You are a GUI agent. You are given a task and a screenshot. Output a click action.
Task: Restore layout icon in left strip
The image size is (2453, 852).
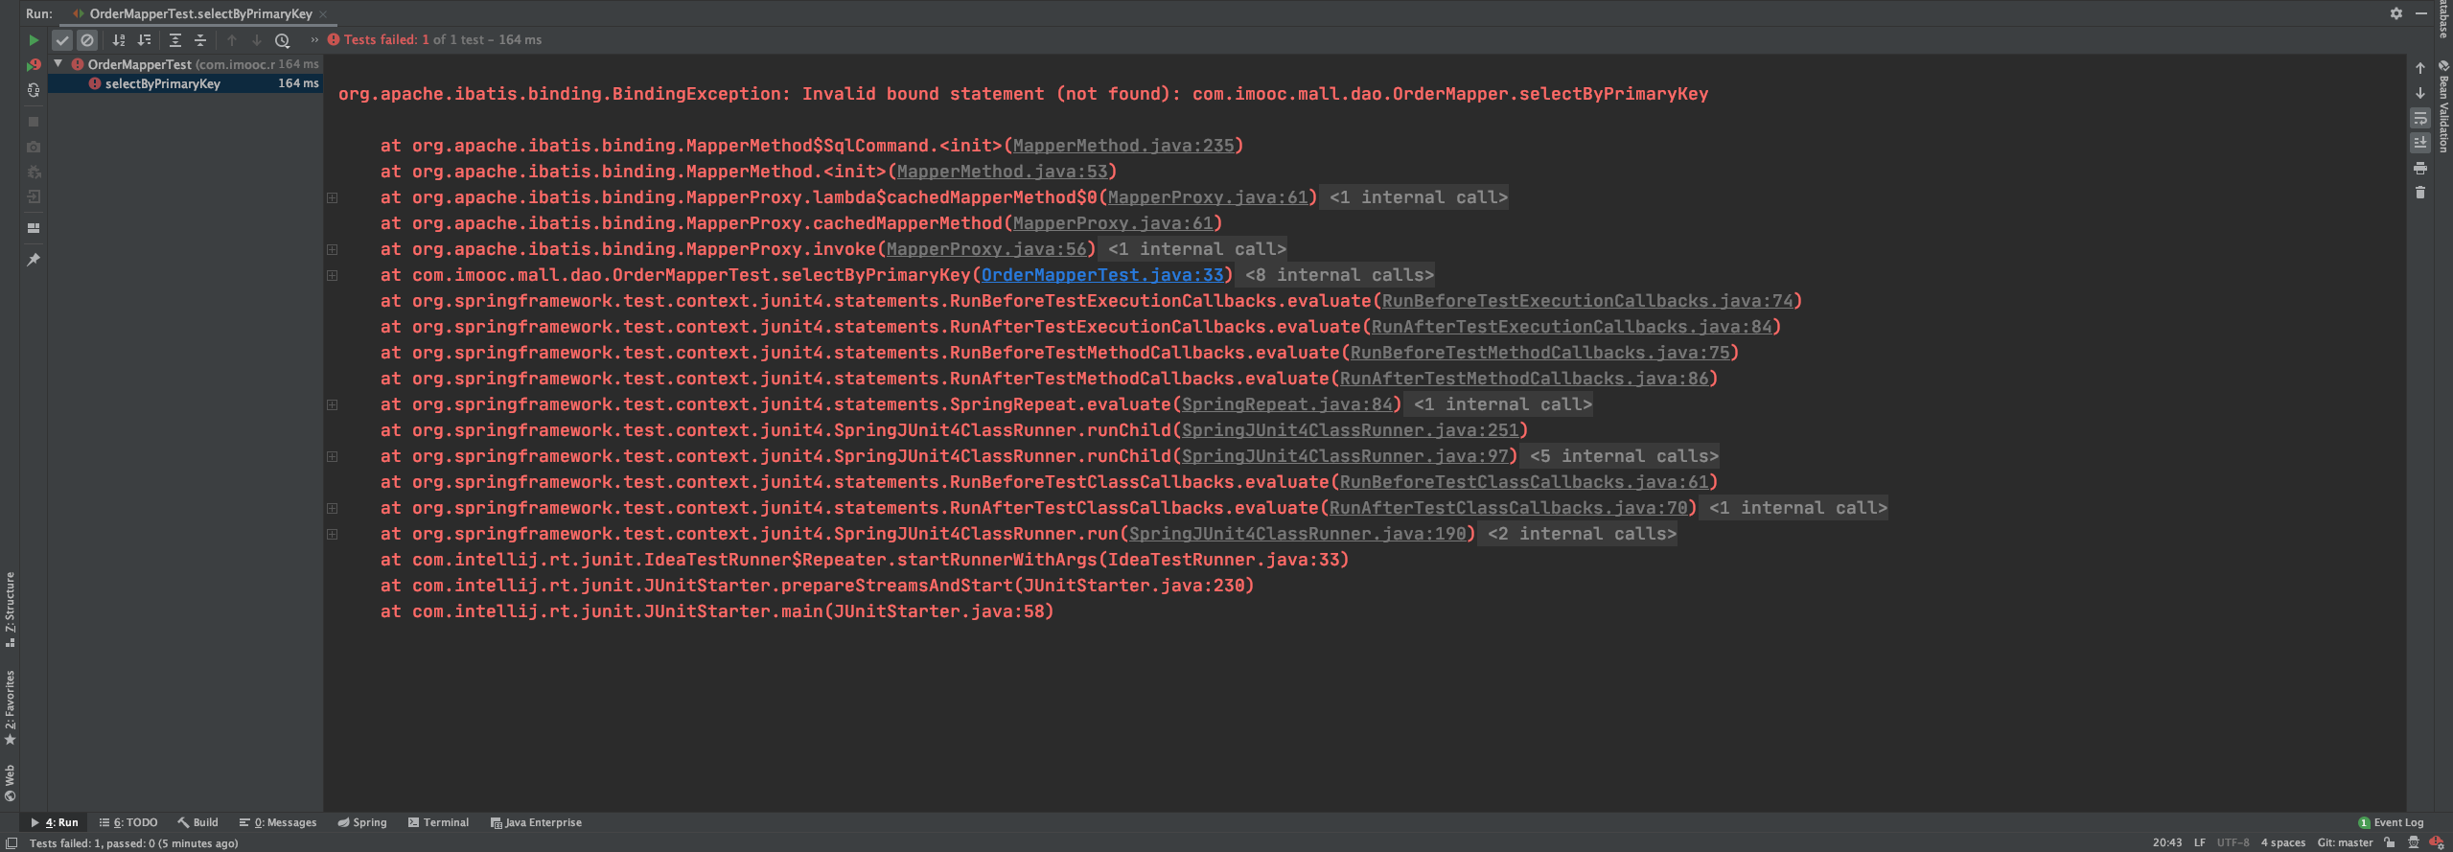34,228
